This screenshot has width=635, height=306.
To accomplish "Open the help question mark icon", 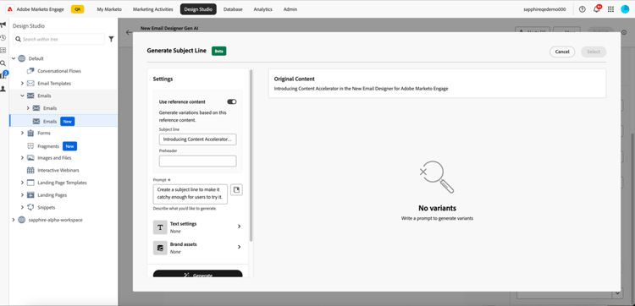I will [582, 9].
